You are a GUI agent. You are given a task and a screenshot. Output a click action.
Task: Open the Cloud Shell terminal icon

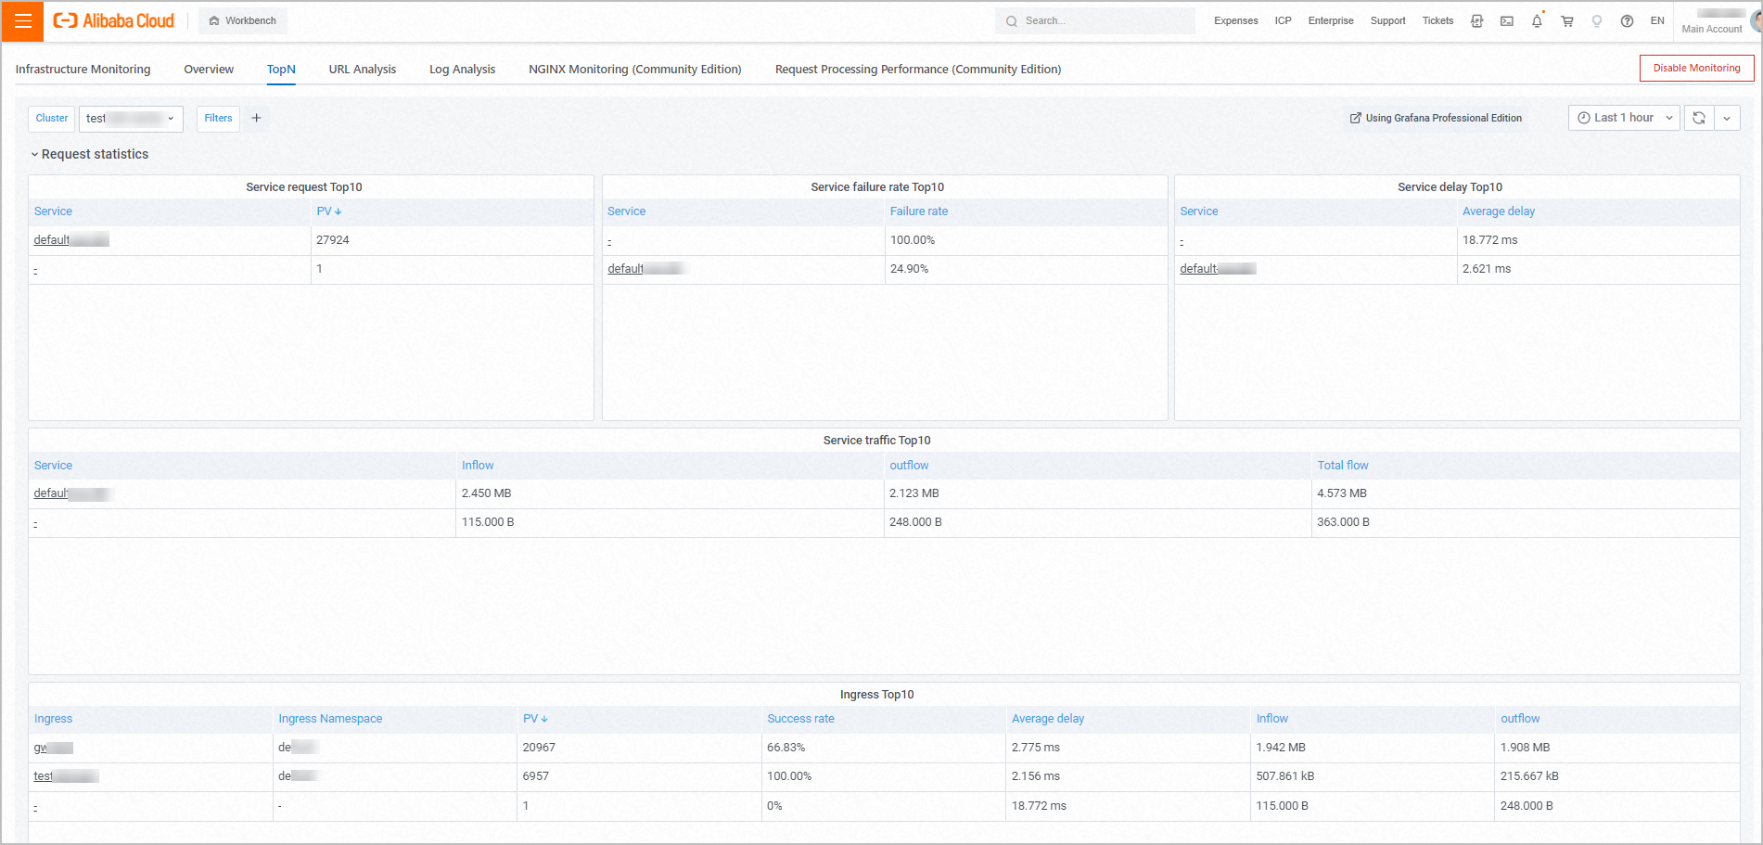(x=1507, y=21)
